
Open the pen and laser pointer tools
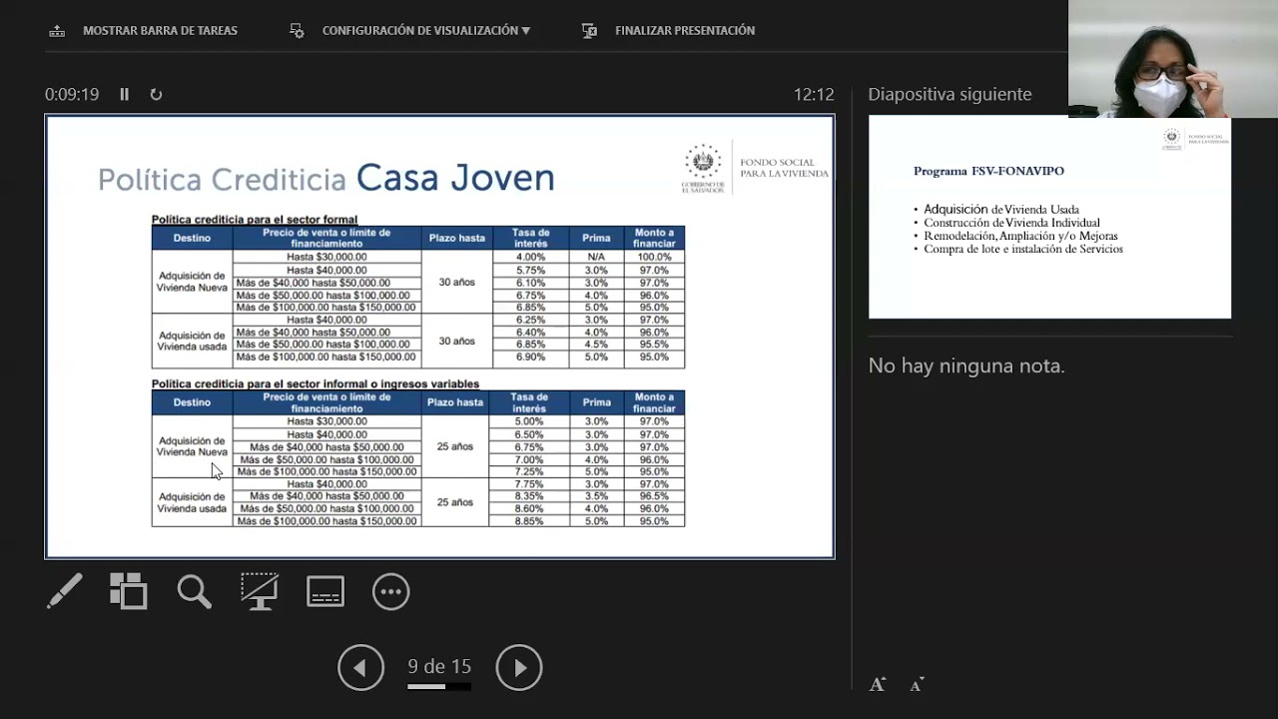click(x=65, y=591)
